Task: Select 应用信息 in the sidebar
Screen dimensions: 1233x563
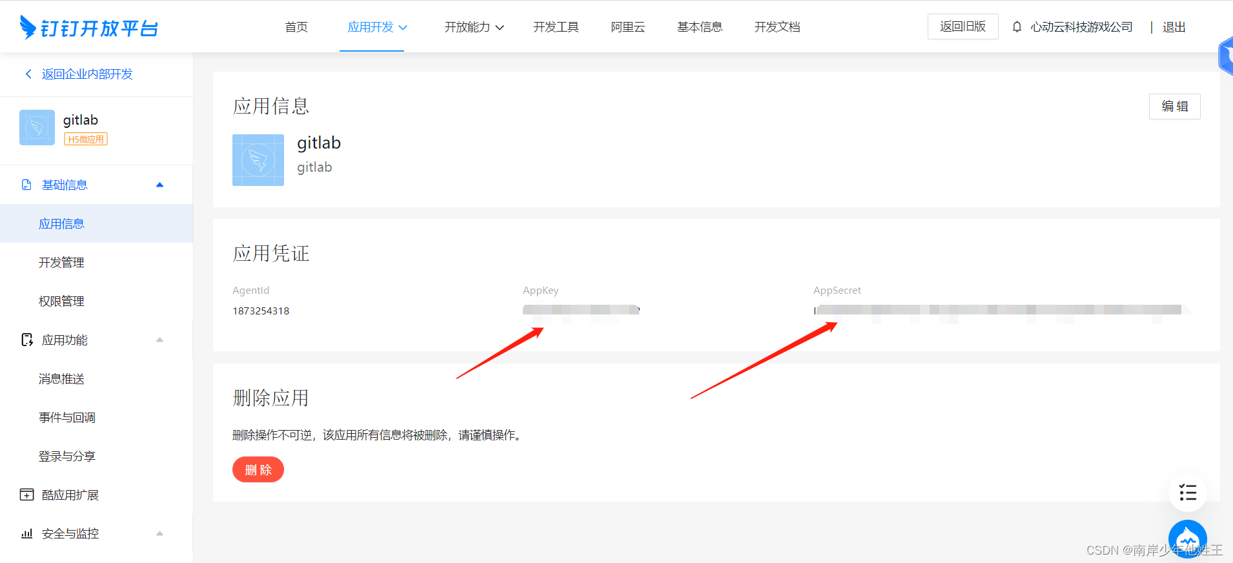Action: click(96, 223)
